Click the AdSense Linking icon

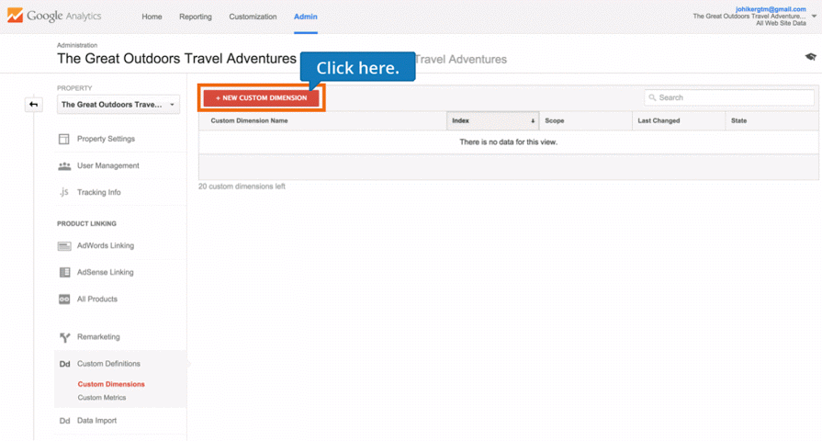(x=64, y=272)
